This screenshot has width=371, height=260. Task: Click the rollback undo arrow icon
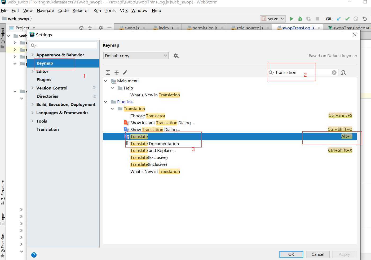tap(365, 19)
